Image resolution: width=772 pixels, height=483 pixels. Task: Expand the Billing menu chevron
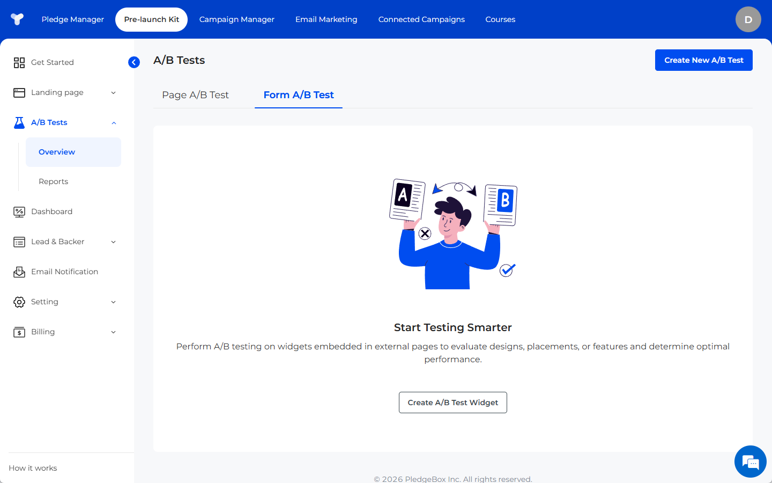point(113,332)
